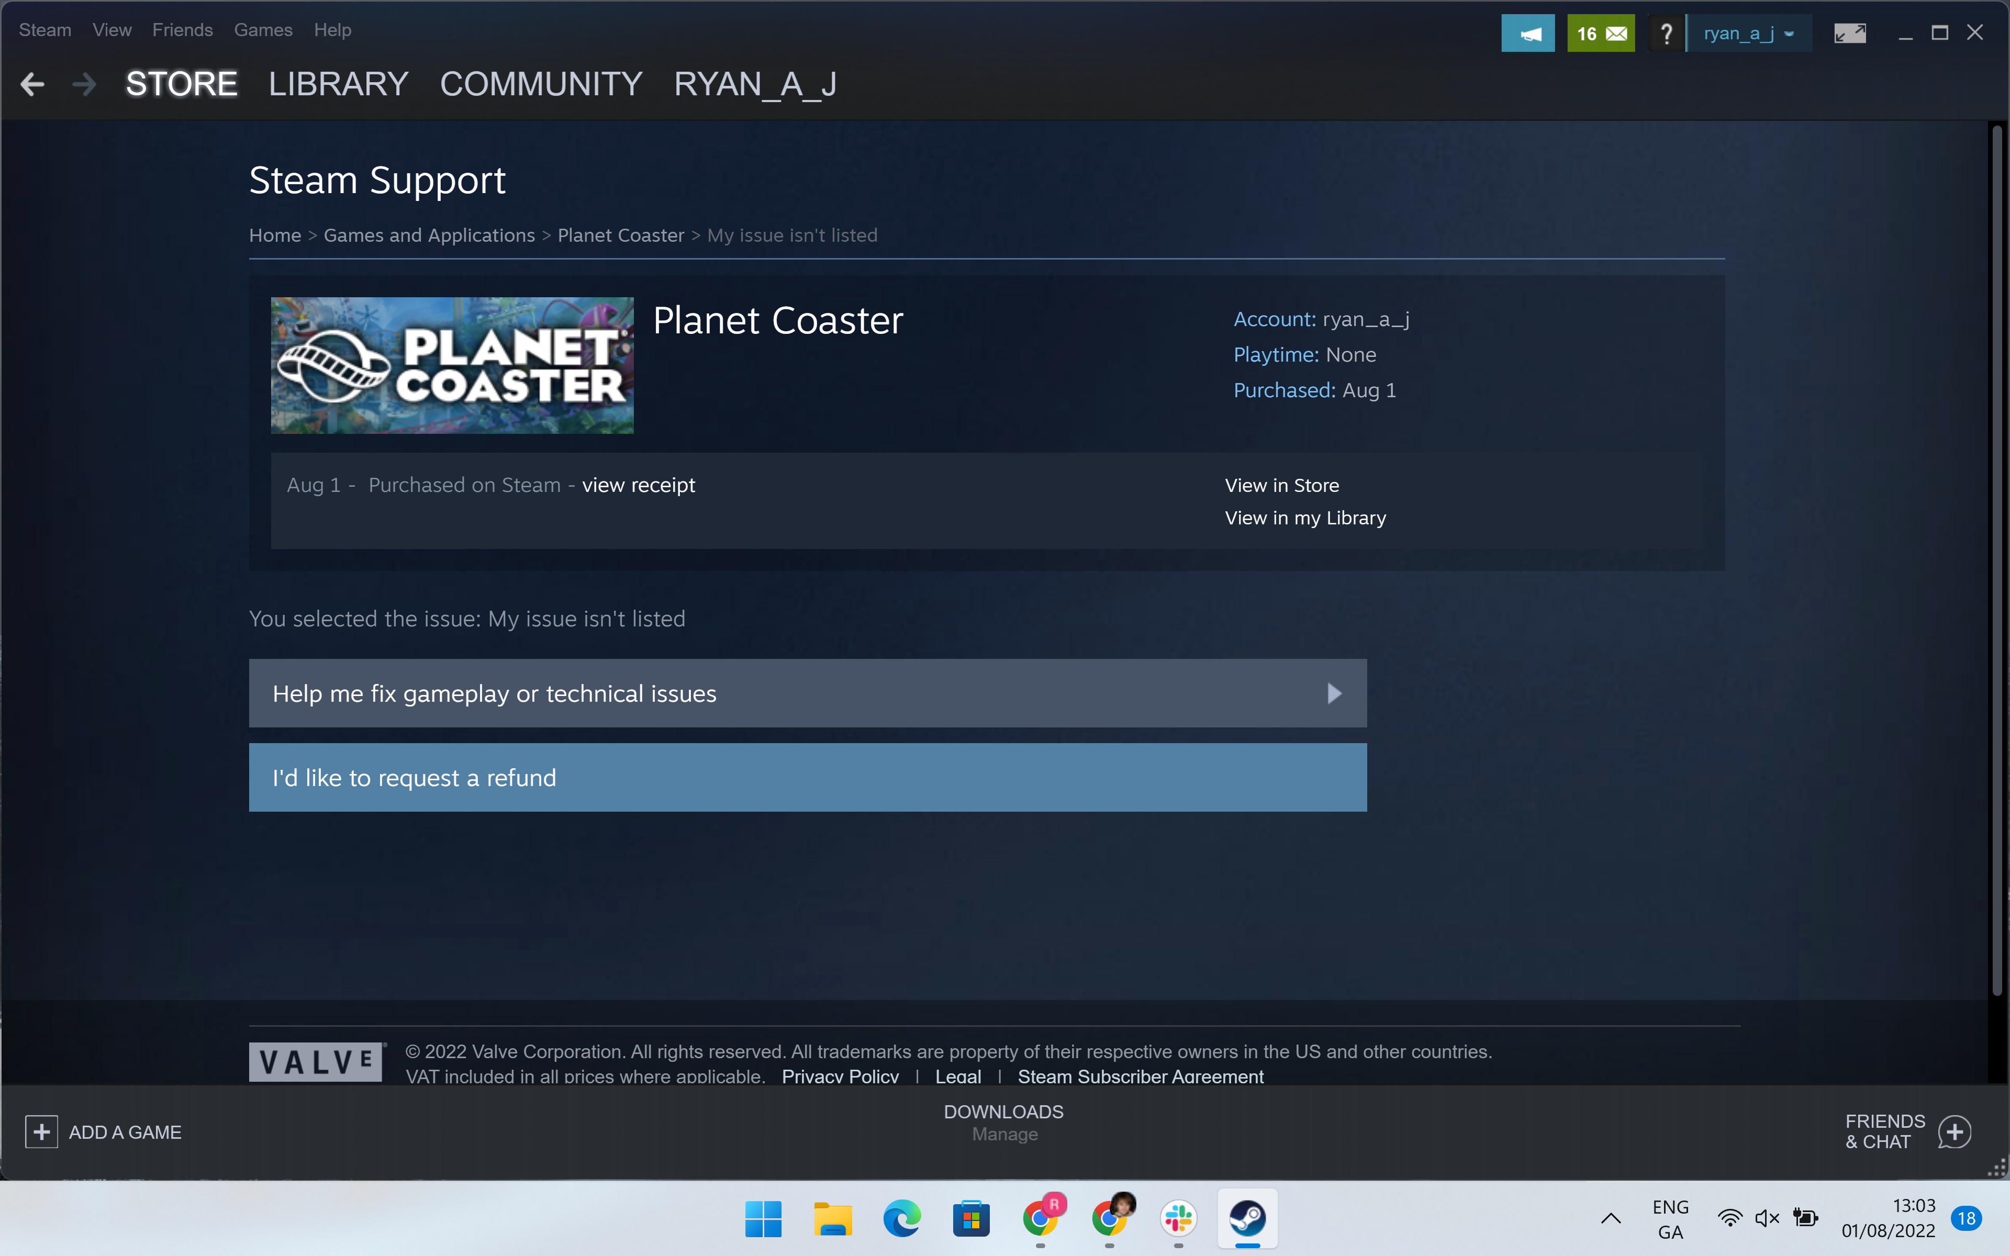2010x1256 pixels.
Task: Go back using the back arrow
Action: 32,84
